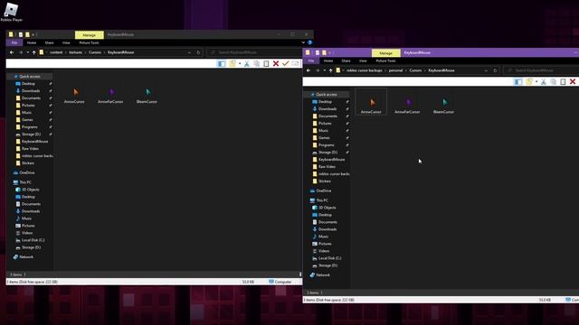This screenshot has width=579, height=325.
Task: Open address bar history dropdown in textures window
Action: (x=189, y=52)
